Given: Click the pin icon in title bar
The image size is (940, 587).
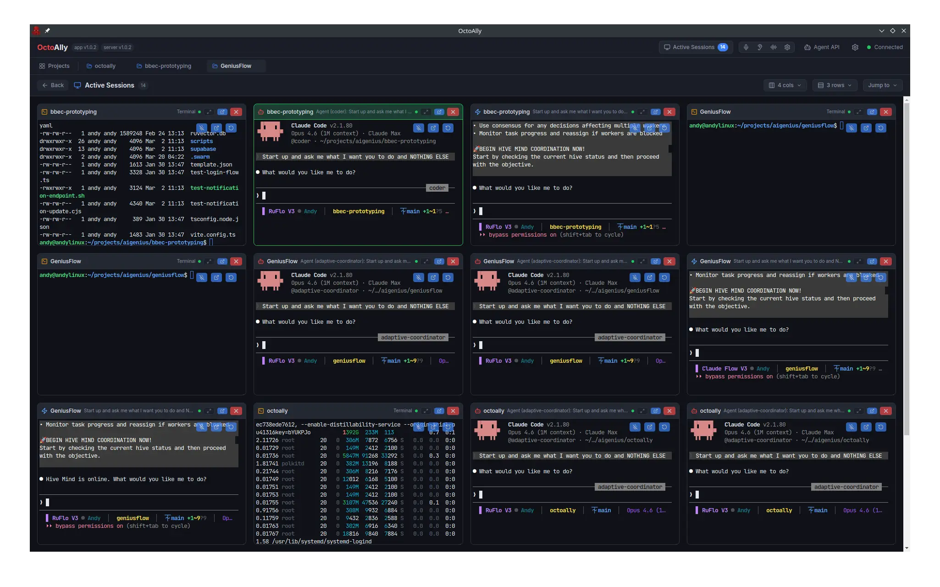Looking at the screenshot, I should pos(47,31).
